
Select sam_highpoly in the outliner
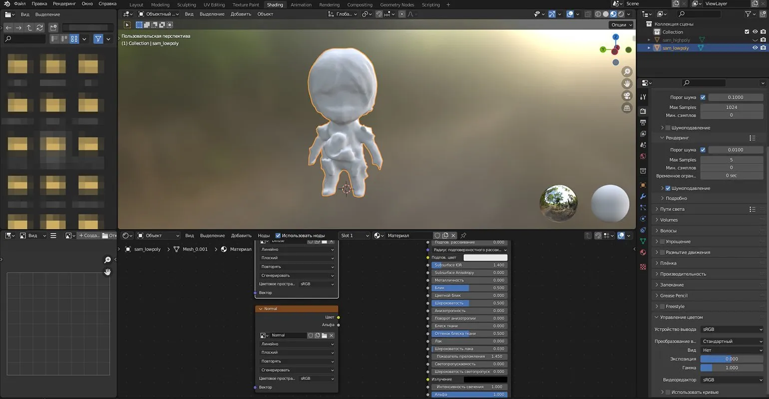point(676,40)
